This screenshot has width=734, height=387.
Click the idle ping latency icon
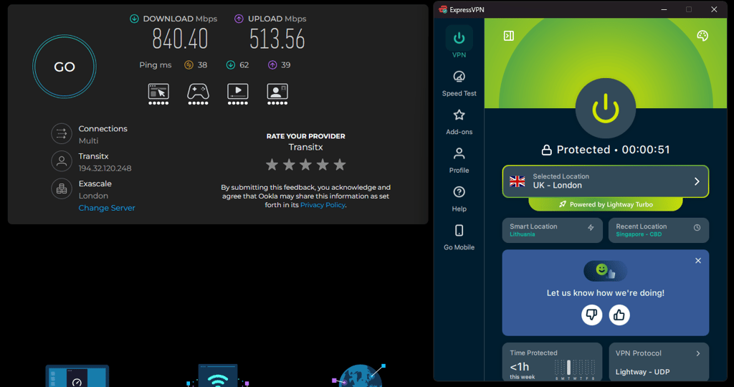(189, 65)
